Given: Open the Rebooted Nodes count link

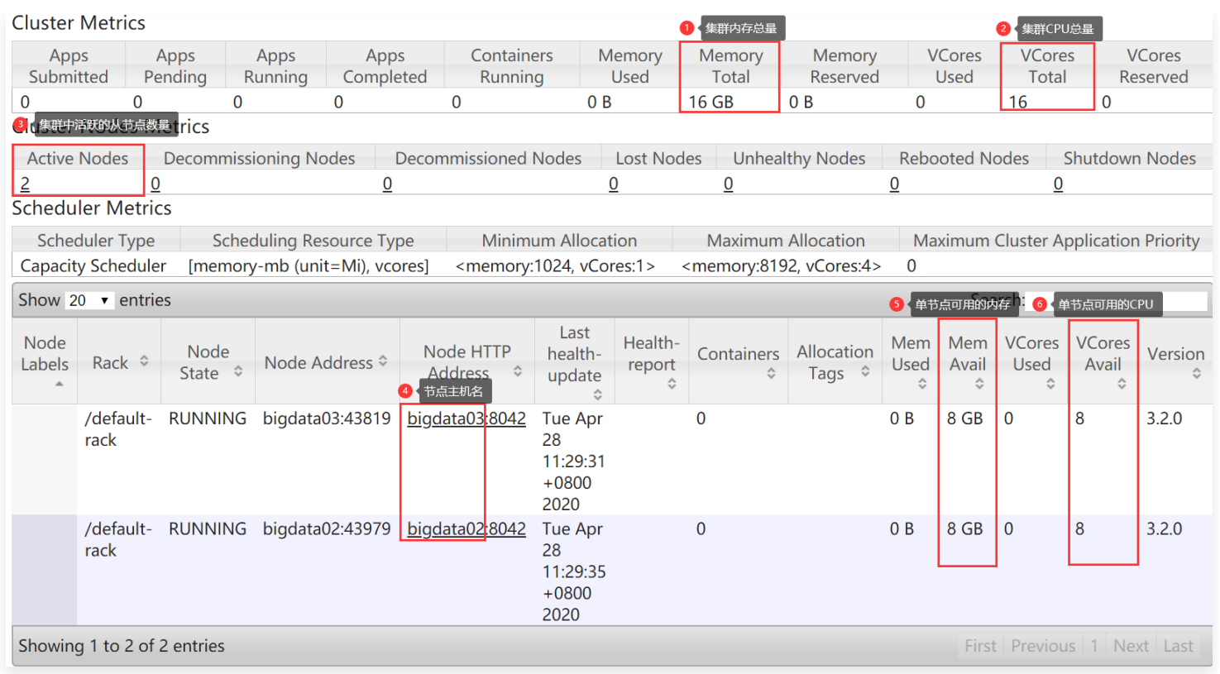Looking at the screenshot, I should coord(894,184).
